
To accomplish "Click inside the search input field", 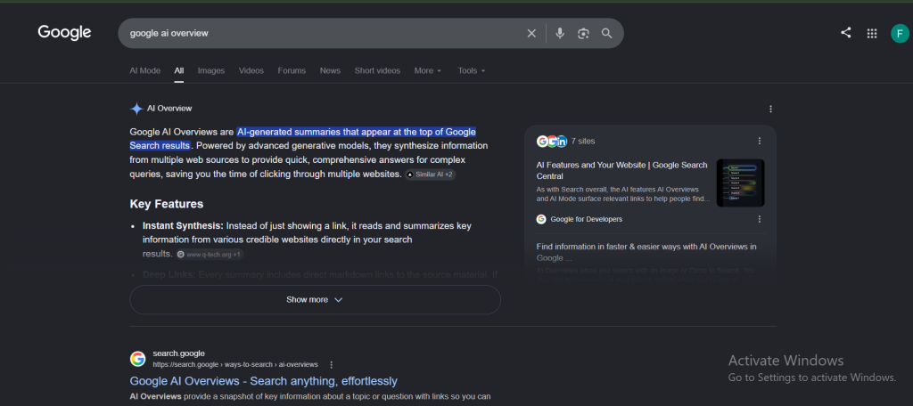I will coord(323,33).
